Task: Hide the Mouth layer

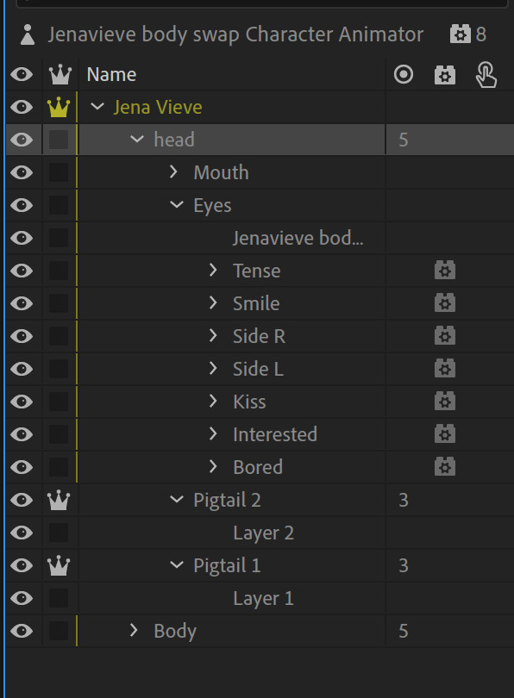Action: pos(22,172)
